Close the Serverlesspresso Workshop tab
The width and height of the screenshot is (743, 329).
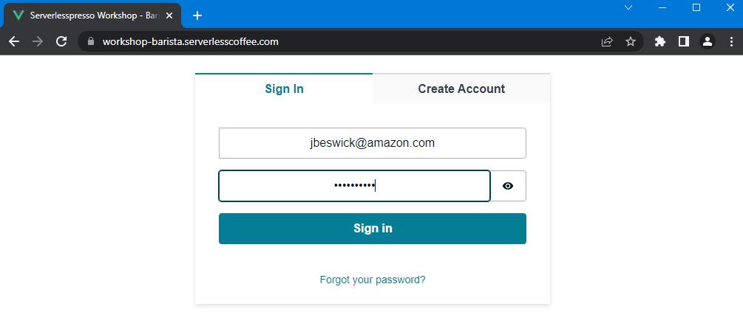[169, 15]
